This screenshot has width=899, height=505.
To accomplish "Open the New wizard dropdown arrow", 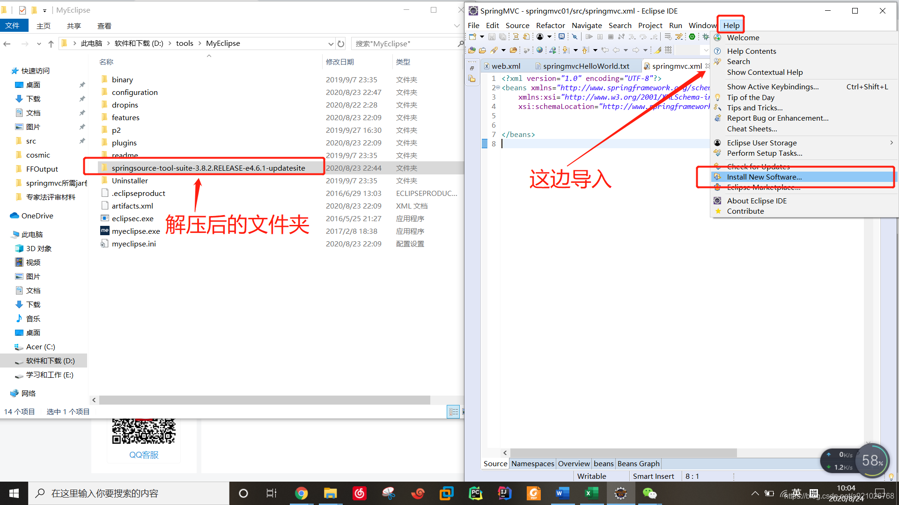I will (x=482, y=36).
